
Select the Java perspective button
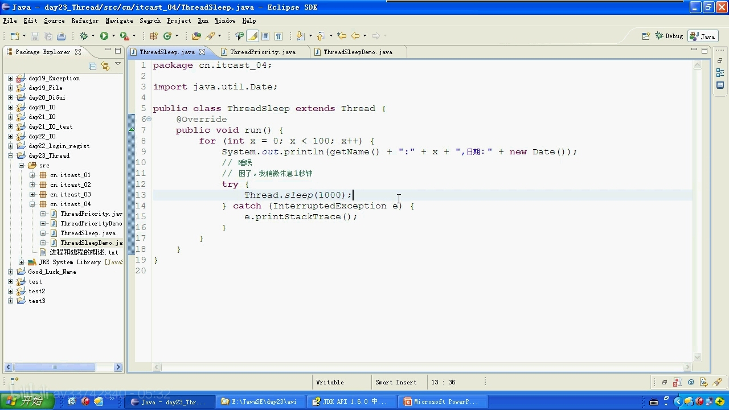click(703, 36)
